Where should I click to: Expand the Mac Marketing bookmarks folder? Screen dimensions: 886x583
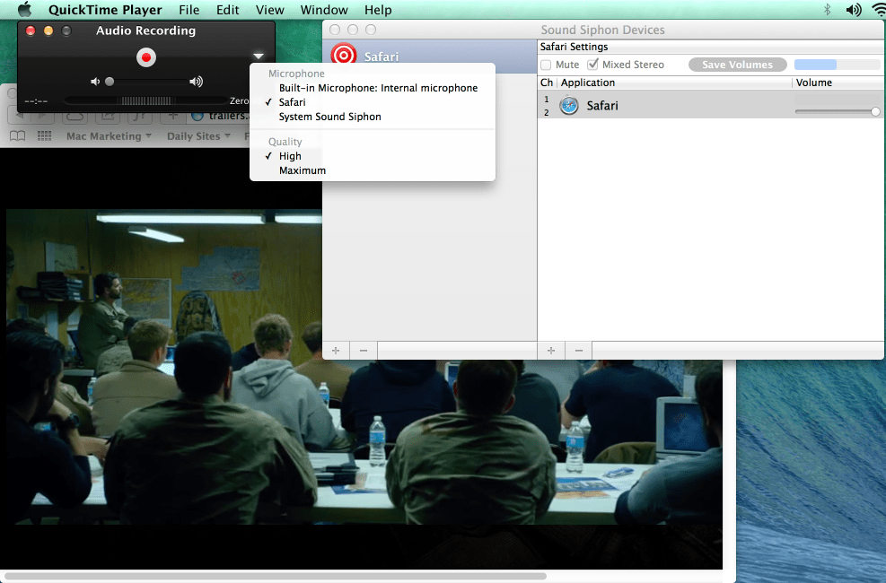point(109,136)
